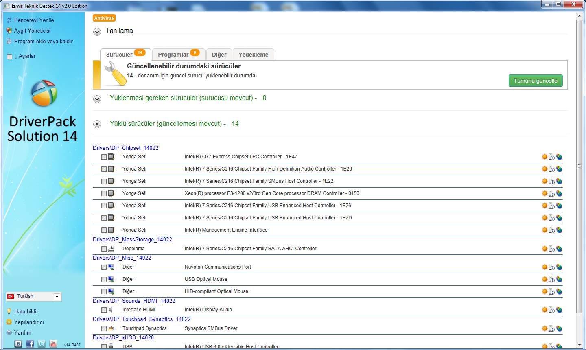Open the Drivers\DP_Misc_14022 link
586x350 pixels.
point(122,258)
